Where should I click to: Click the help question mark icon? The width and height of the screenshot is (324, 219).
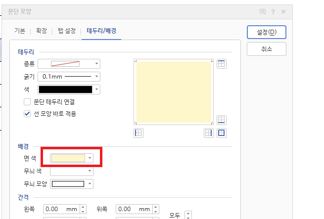(x=273, y=11)
